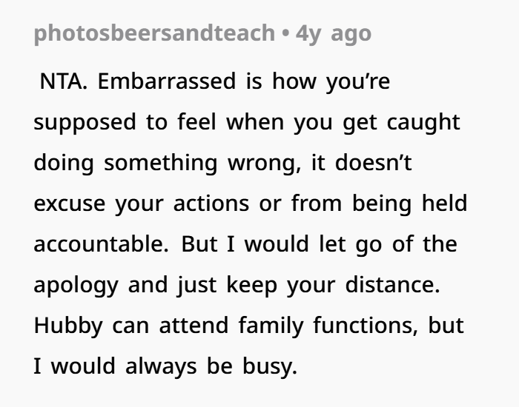This screenshot has height=407, width=519.
Task: Click the word "apology" in the comment
Action: pyautogui.click(x=76, y=285)
